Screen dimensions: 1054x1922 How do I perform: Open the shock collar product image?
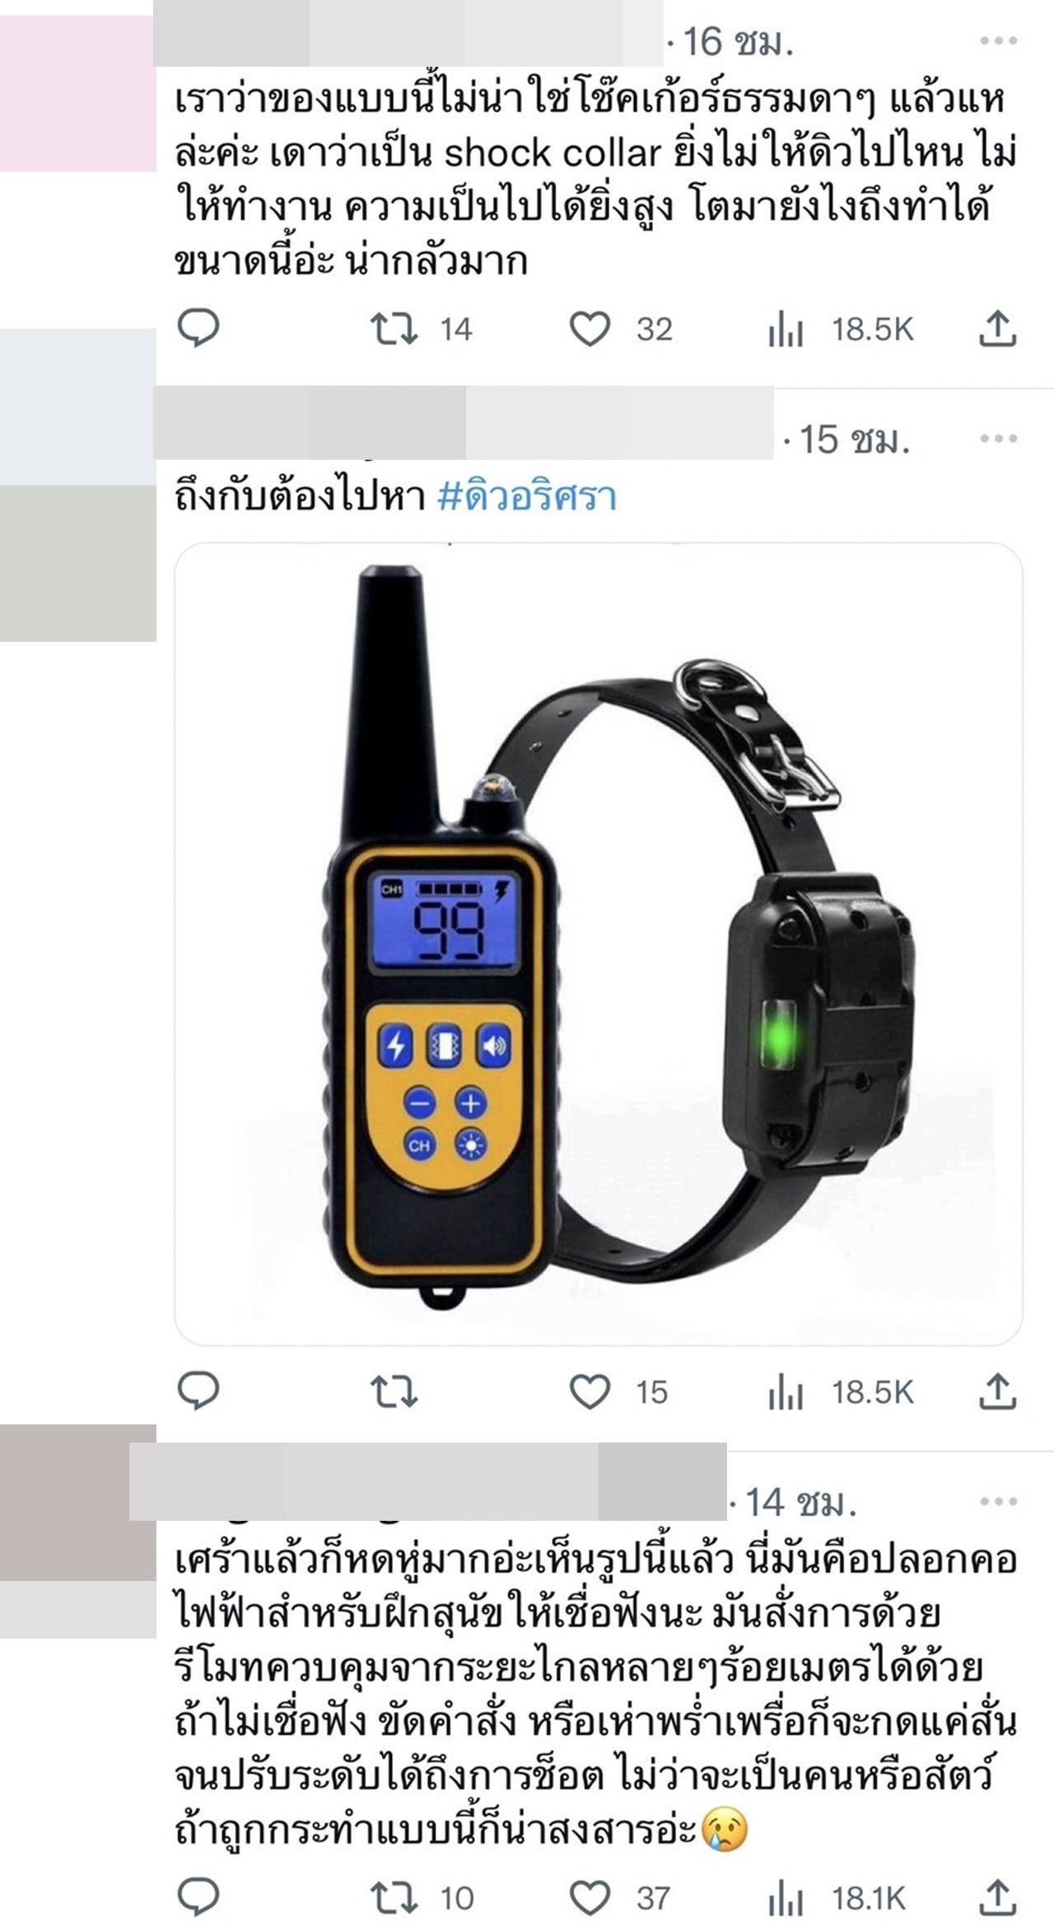click(599, 943)
